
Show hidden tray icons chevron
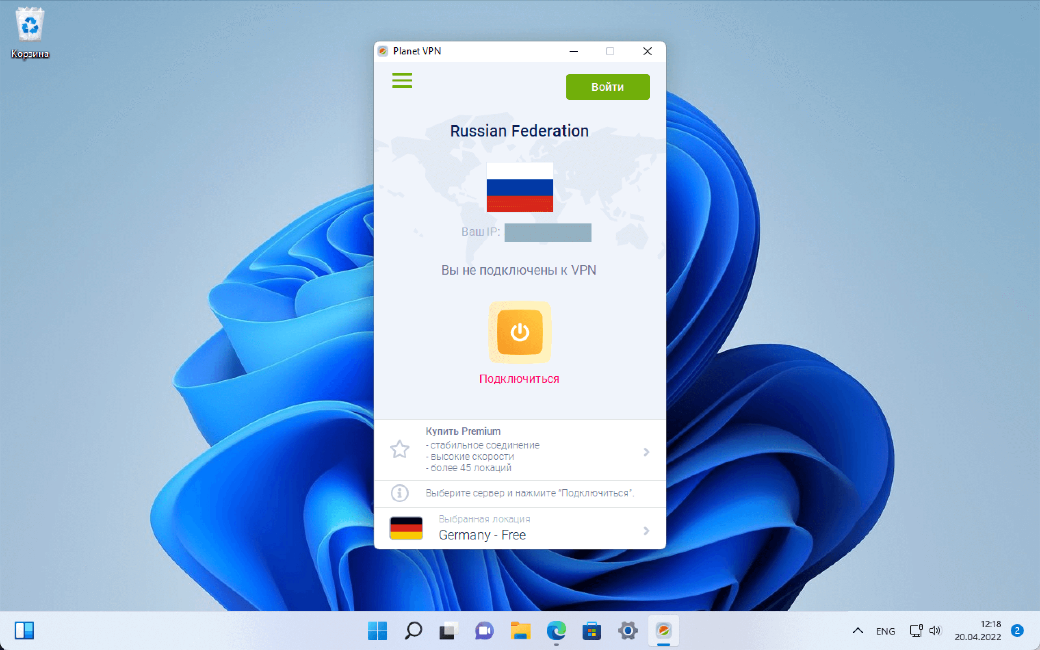(858, 630)
